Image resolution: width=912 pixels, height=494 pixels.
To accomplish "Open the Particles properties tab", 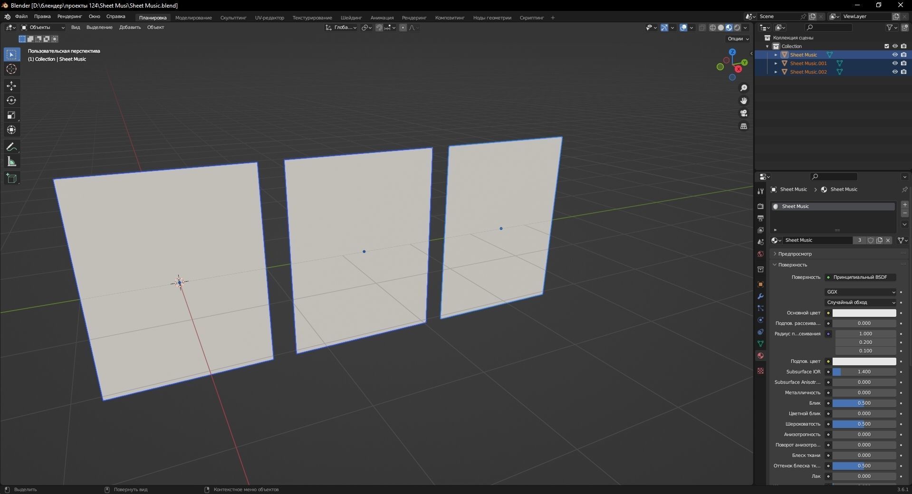I will pos(760,308).
